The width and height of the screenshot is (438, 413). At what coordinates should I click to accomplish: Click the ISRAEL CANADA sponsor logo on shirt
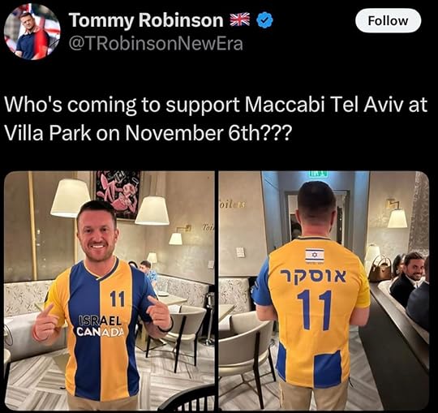(100, 325)
